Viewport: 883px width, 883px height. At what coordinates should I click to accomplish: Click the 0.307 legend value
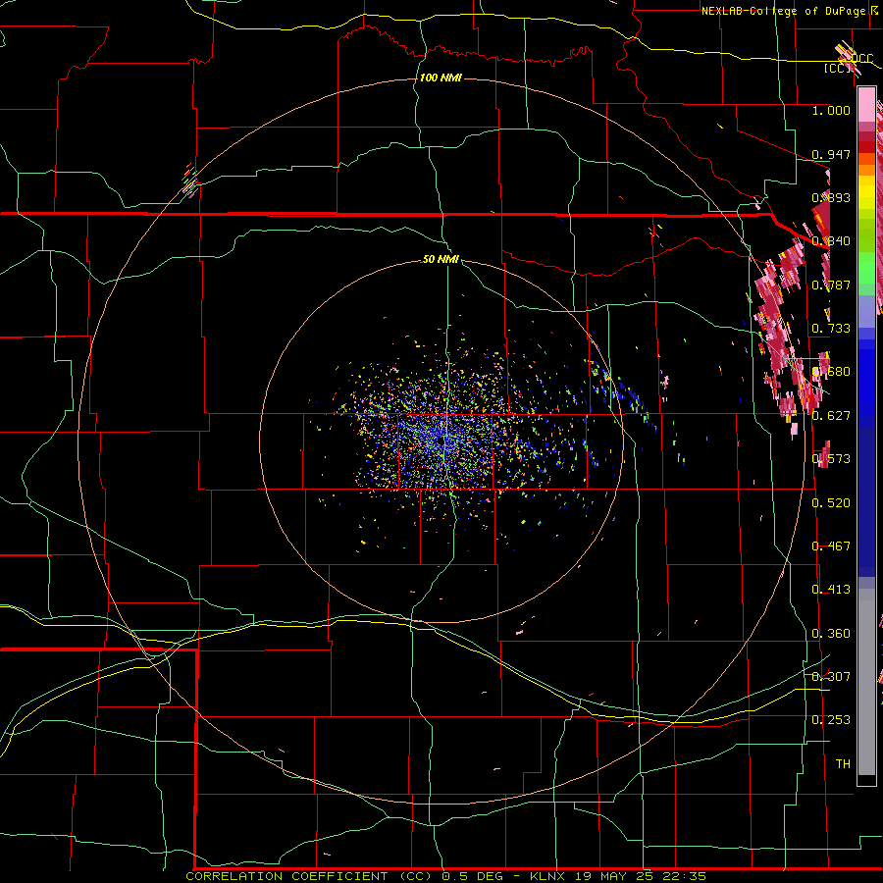click(x=831, y=677)
